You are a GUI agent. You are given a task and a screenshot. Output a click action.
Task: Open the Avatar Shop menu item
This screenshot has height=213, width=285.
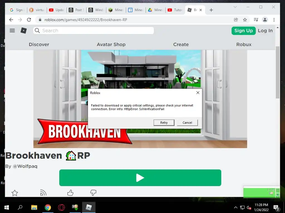pyautogui.click(x=111, y=44)
